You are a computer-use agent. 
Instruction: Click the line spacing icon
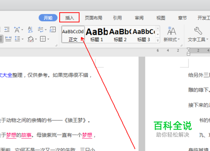coord(17,39)
